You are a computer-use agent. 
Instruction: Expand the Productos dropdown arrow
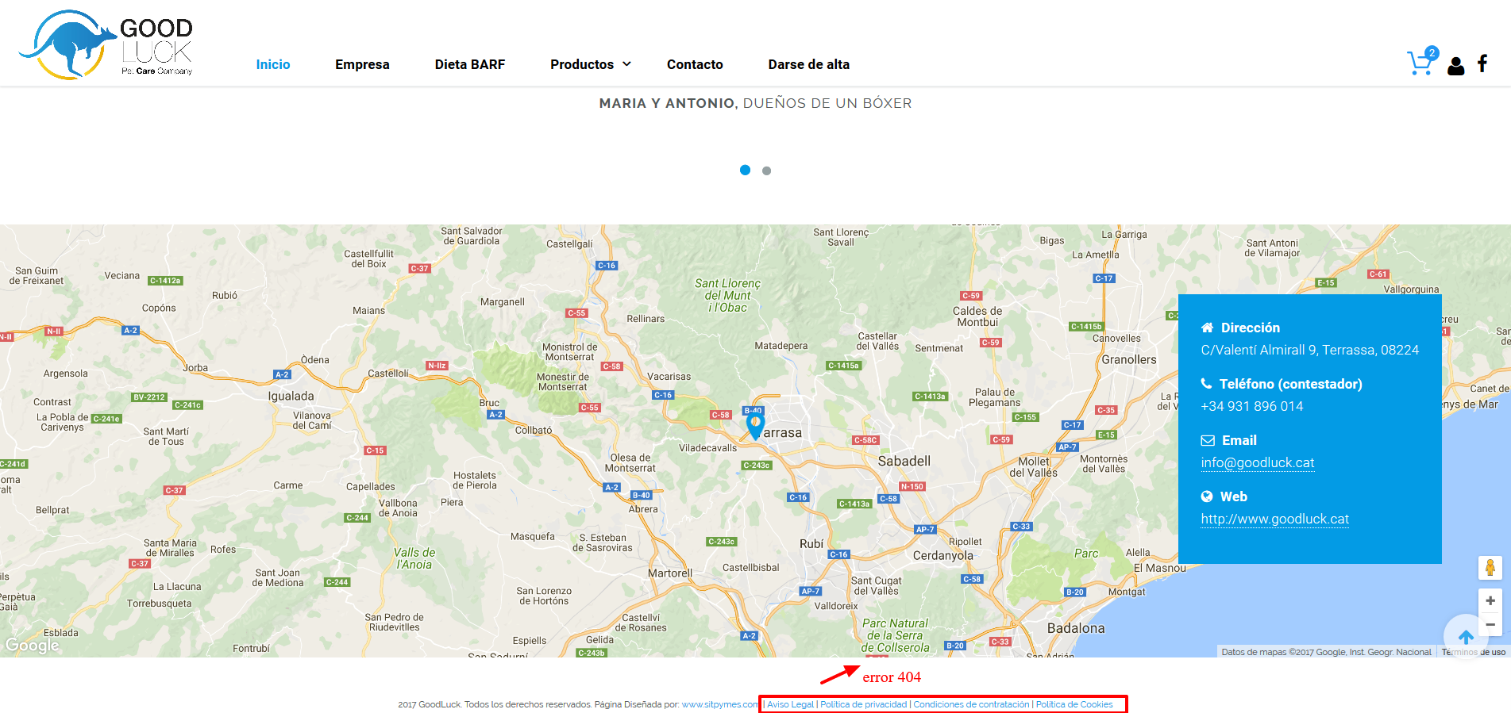[626, 63]
